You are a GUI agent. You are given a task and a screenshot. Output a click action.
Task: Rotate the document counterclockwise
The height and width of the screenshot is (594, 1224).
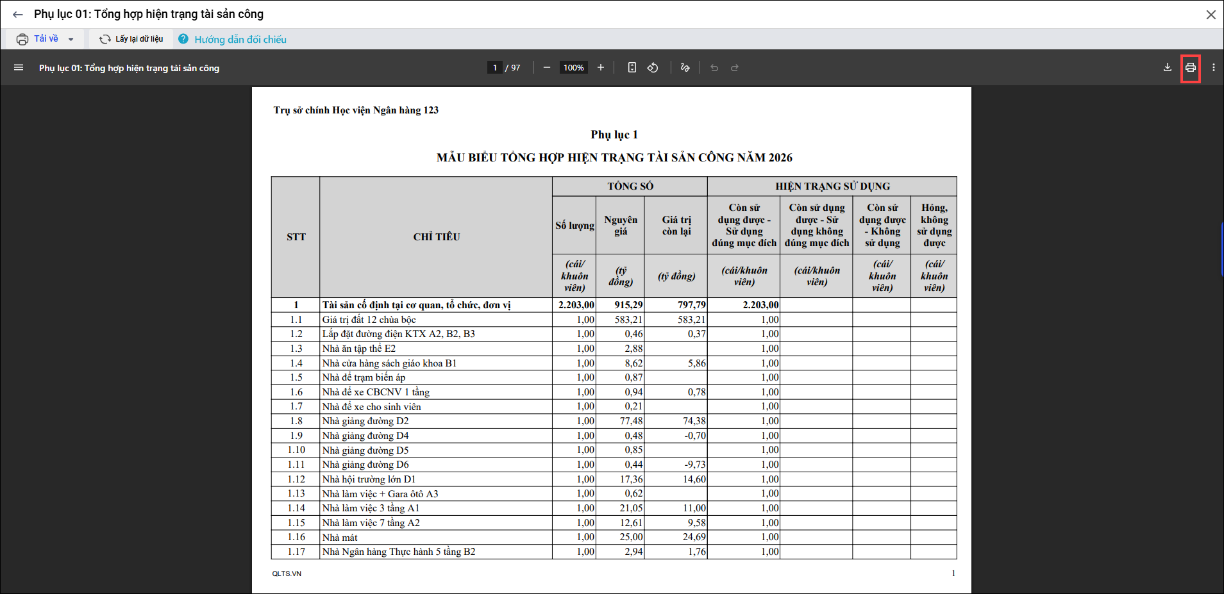click(653, 67)
